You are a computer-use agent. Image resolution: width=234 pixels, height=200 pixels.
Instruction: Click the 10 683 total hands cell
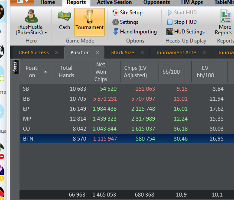pyautogui.click(x=78, y=89)
